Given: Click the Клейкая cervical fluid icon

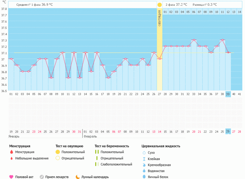Looking at the screenshot, I should click(144, 159).
